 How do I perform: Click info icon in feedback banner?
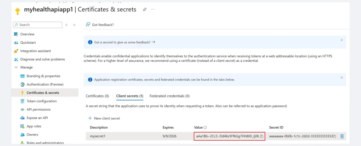pyautogui.click(x=90, y=42)
